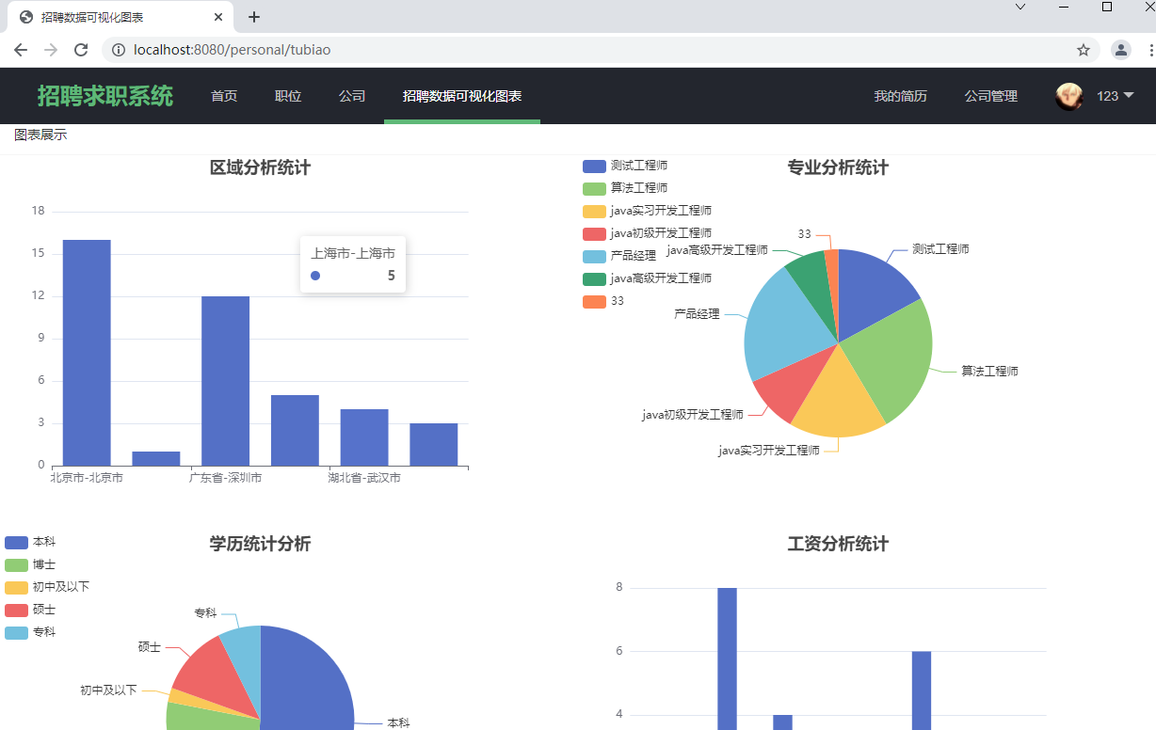Click the 学历统计分析 chart title

pyautogui.click(x=260, y=544)
